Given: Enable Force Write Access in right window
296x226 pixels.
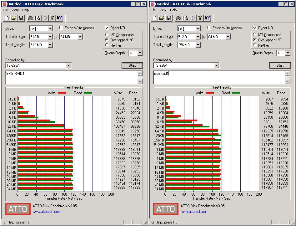Looking at the screenshot, I should tap(209, 28).
